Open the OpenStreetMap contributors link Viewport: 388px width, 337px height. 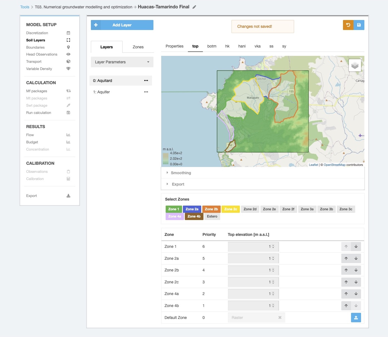click(x=335, y=165)
